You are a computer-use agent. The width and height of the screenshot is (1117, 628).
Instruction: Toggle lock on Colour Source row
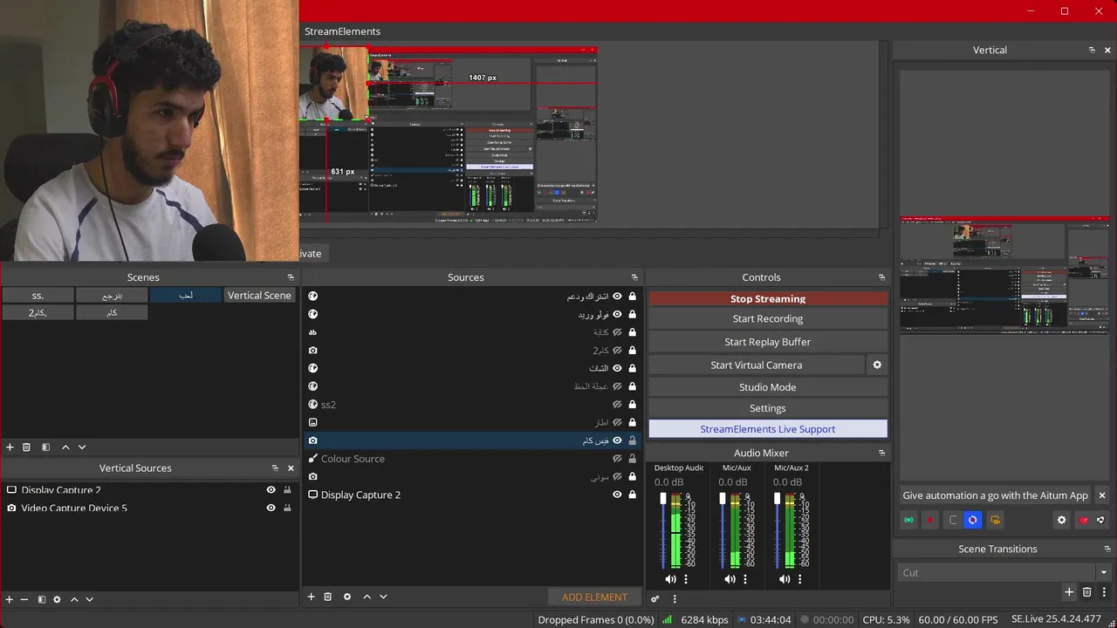tap(632, 459)
